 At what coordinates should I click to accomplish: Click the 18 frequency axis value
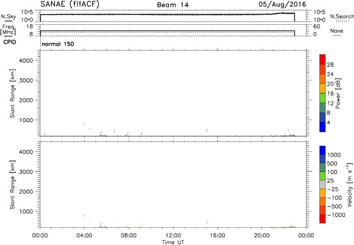click(x=30, y=27)
